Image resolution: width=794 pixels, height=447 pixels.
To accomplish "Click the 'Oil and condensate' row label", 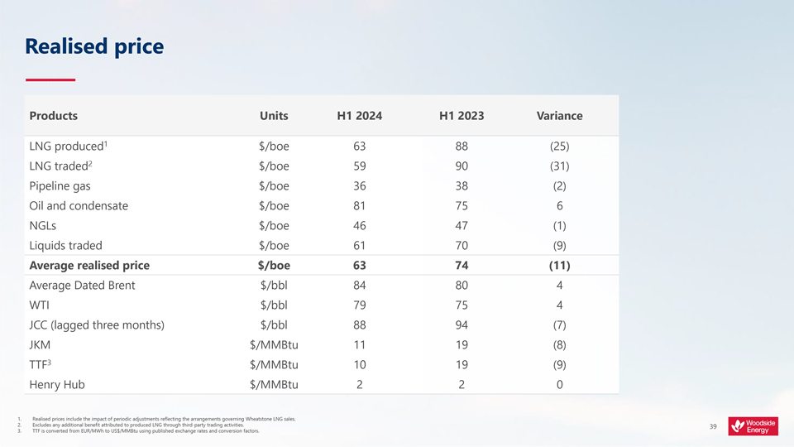I will 79,206.
